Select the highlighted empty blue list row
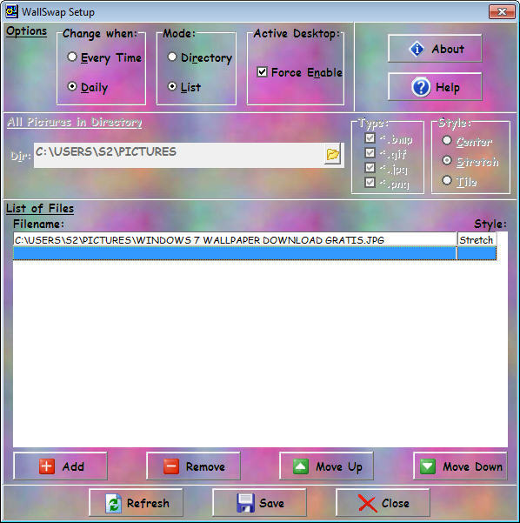520x523 pixels. [255, 253]
